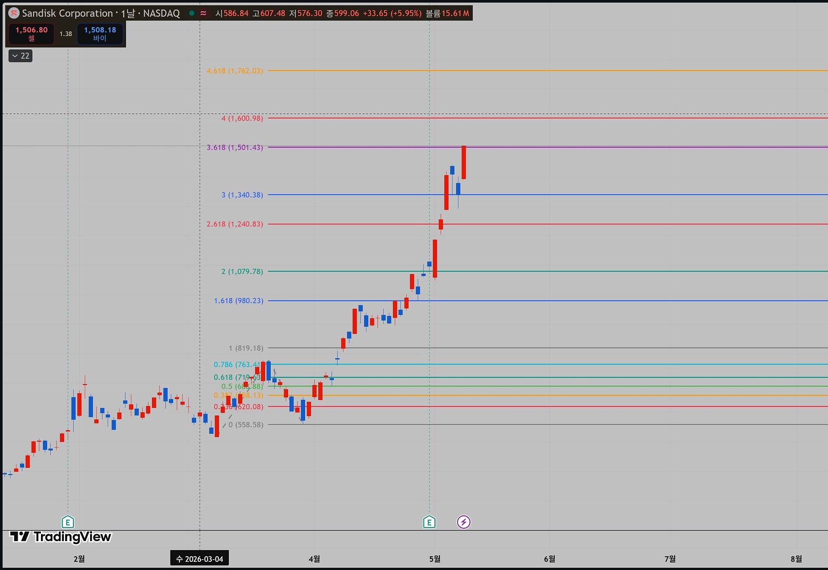Select the 1 (819.18) Fibonacci label
Viewport: 828px width, 570px height.
pos(246,348)
